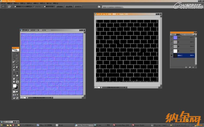
Task: Select the Move tool in toolbox
Action: click(17, 54)
